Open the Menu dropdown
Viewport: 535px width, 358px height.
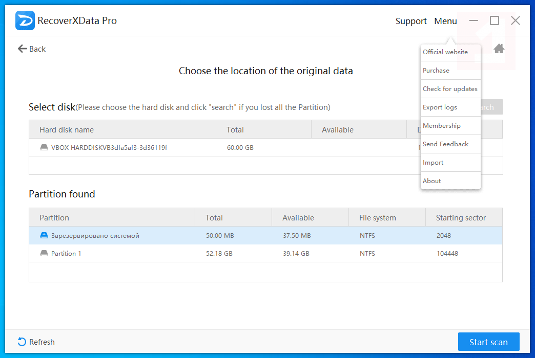(x=445, y=21)
